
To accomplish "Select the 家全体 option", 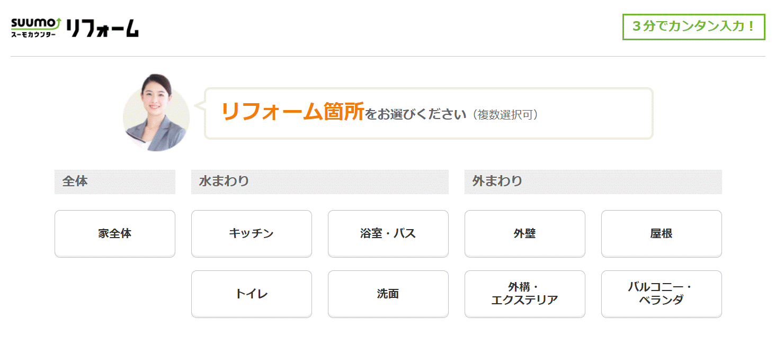I will click(115, 233).
